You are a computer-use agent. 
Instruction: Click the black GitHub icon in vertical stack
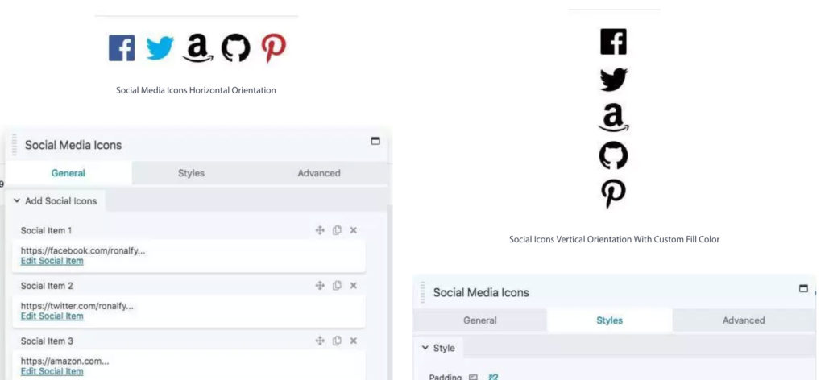click(x=613, y=155)
